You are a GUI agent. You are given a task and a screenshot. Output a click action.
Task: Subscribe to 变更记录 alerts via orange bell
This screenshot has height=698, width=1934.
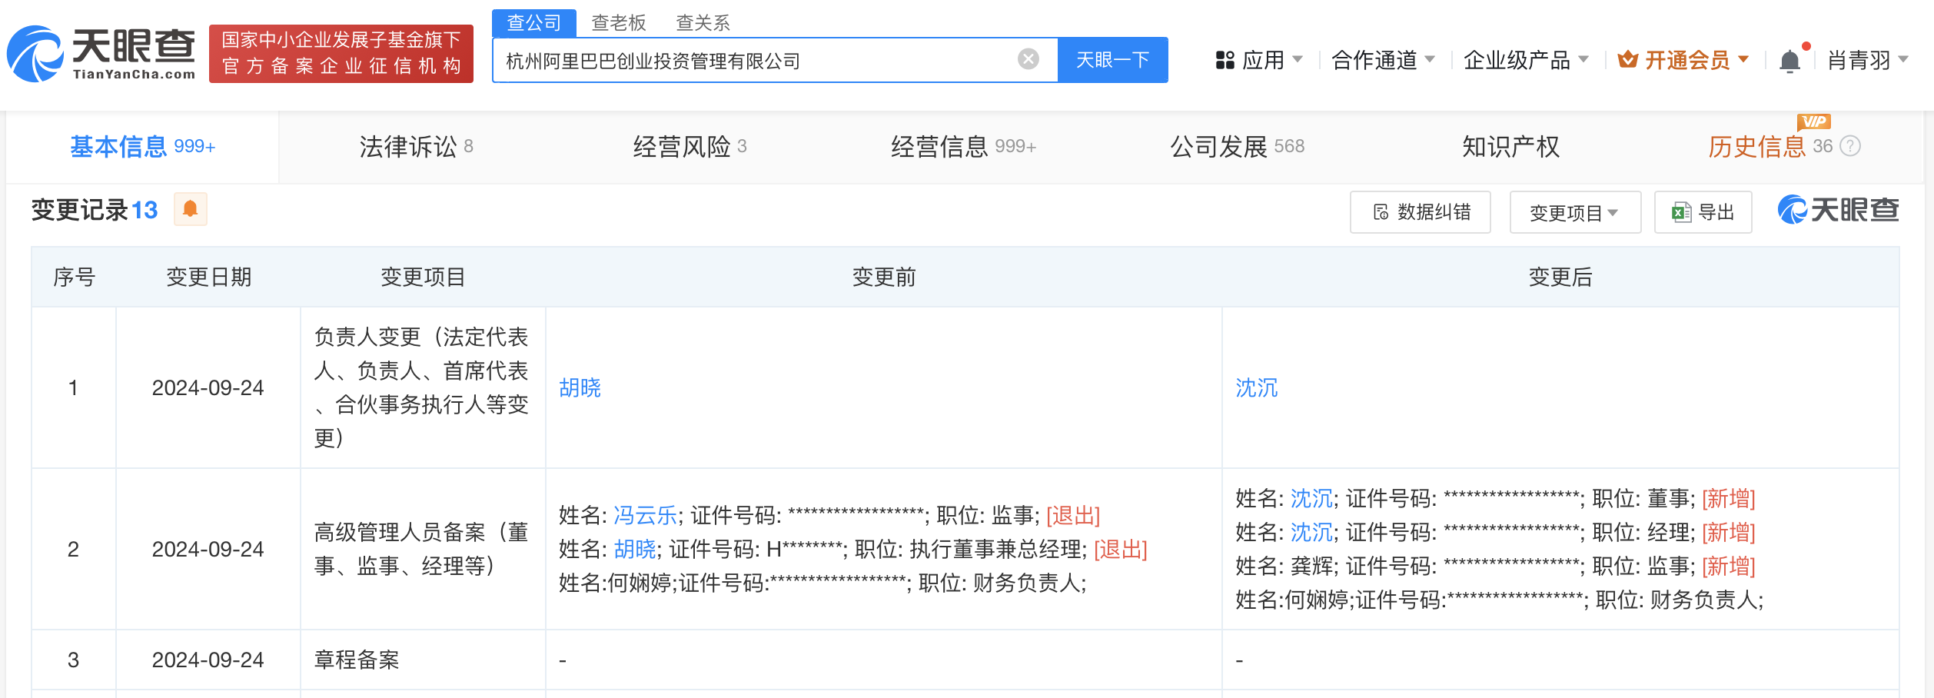191,209
